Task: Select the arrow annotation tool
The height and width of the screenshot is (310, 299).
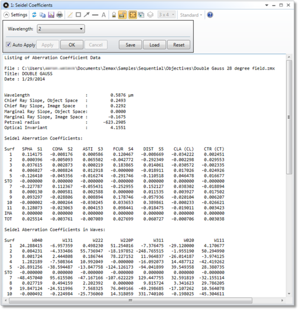Action: [x=87, y=15]
